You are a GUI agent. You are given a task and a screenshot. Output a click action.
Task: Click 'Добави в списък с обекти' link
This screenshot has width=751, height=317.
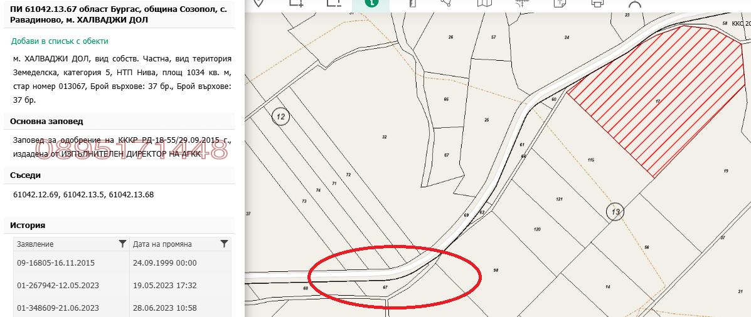pyautogui.click(x=60, y=41)
